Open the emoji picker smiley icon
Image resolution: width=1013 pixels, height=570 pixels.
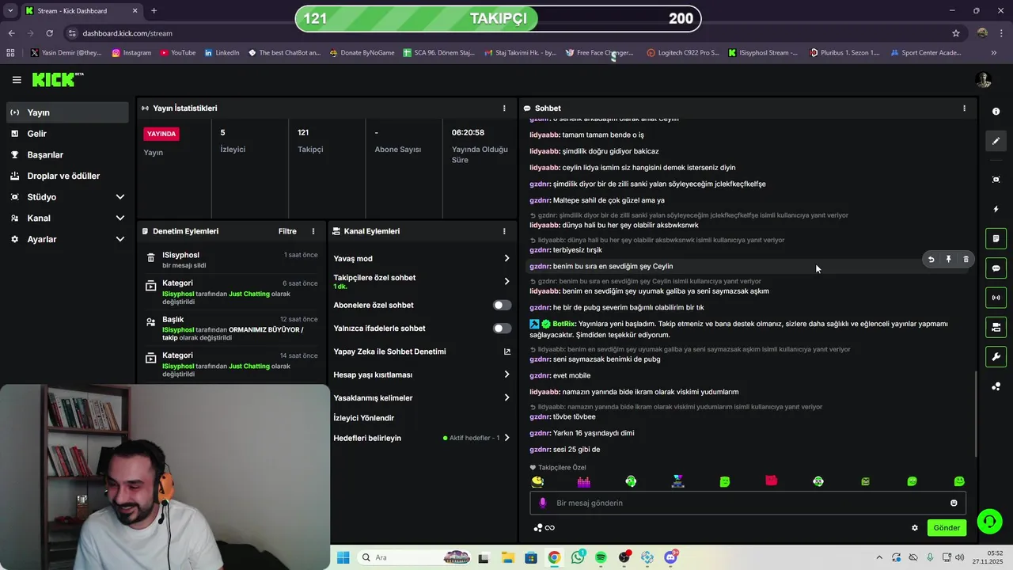coord(954,503)
